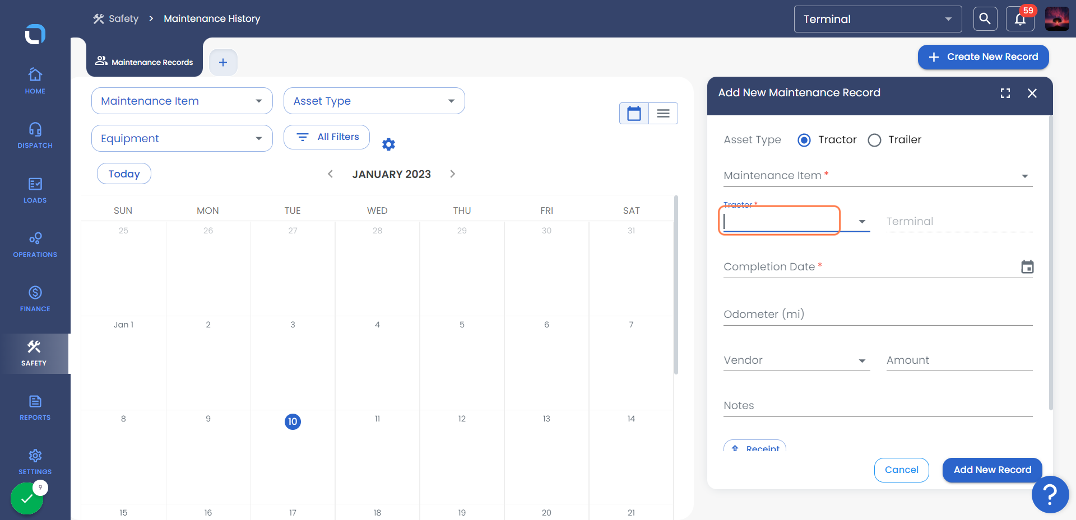This screenshot has width=1076, height=520.
Task: Click the Odometer (mi) field
Action: click(878, 315)
